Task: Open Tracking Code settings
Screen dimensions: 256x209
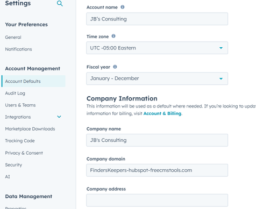Action: 20,141
